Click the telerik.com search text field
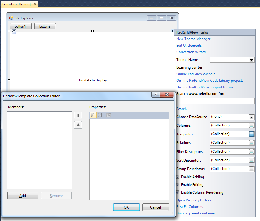Viewport: 260px width, 221px height. [x=215, y=101]
